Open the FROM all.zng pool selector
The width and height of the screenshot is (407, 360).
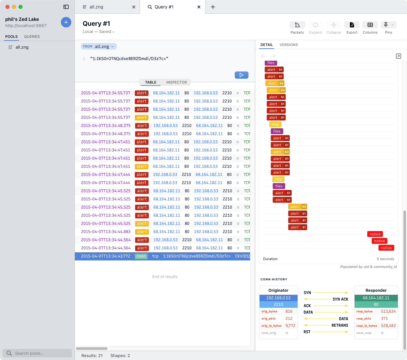click(x=98, y=46)
